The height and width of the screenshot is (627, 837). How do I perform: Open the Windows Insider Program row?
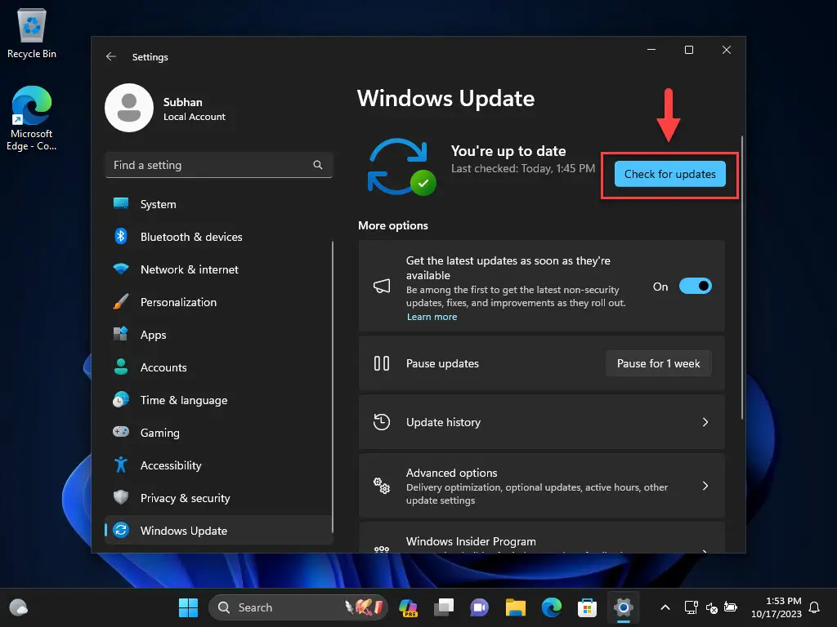542,537
